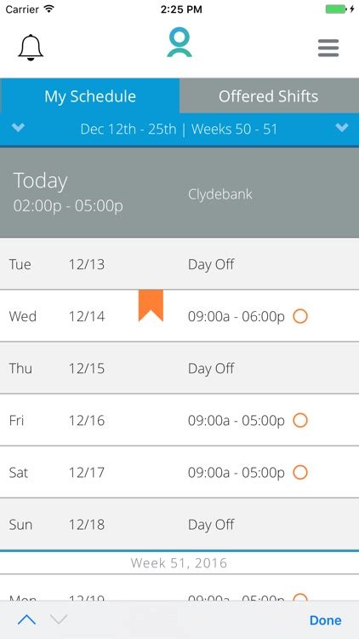Tap the Wi-Fi icon in status bar
Viewport: 359px width, 639px height.
pyautogui.click(x=49, y=9)
